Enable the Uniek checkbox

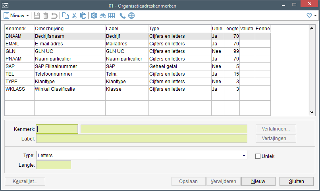click(x=258, y=156)
